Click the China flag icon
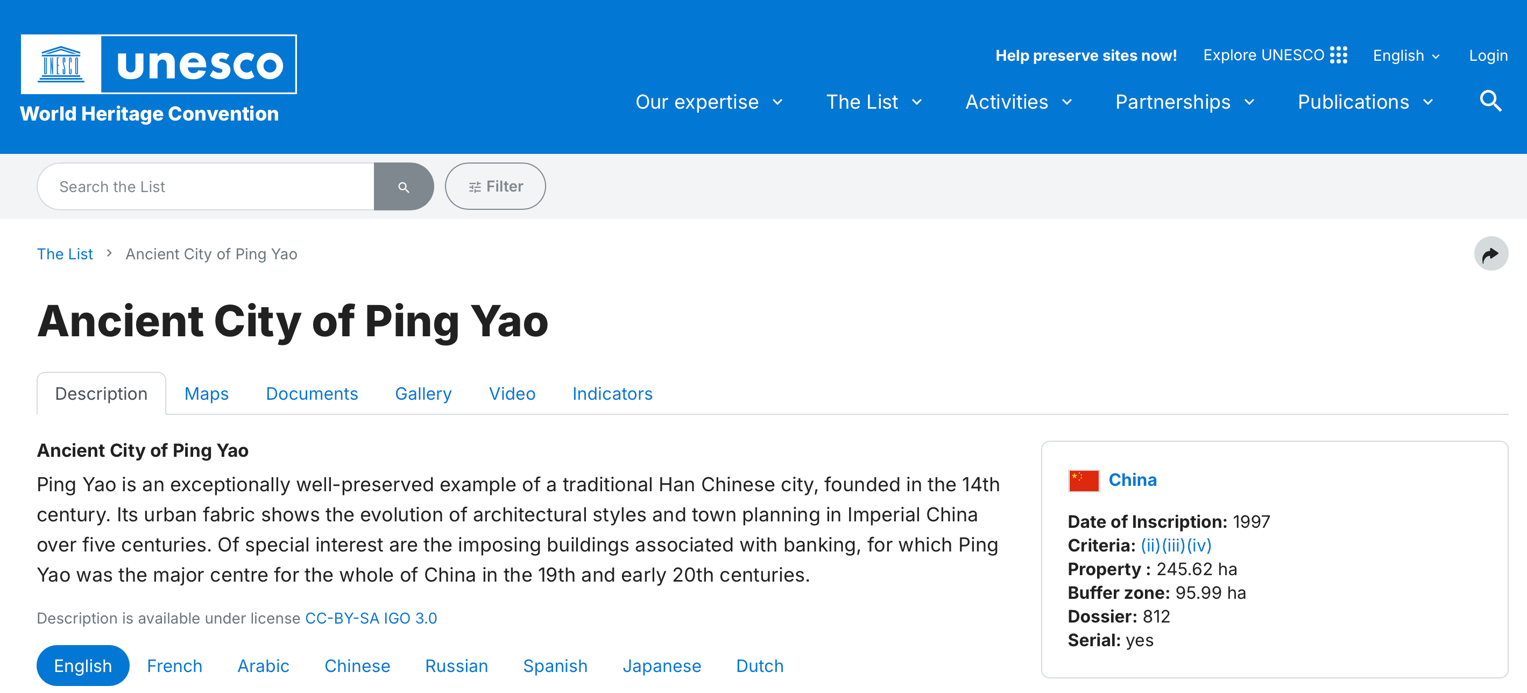Viewport: 1527px width, 693px height. coord(1083,480)
